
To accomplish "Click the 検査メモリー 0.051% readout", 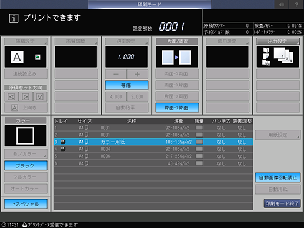I will [278, 26].
